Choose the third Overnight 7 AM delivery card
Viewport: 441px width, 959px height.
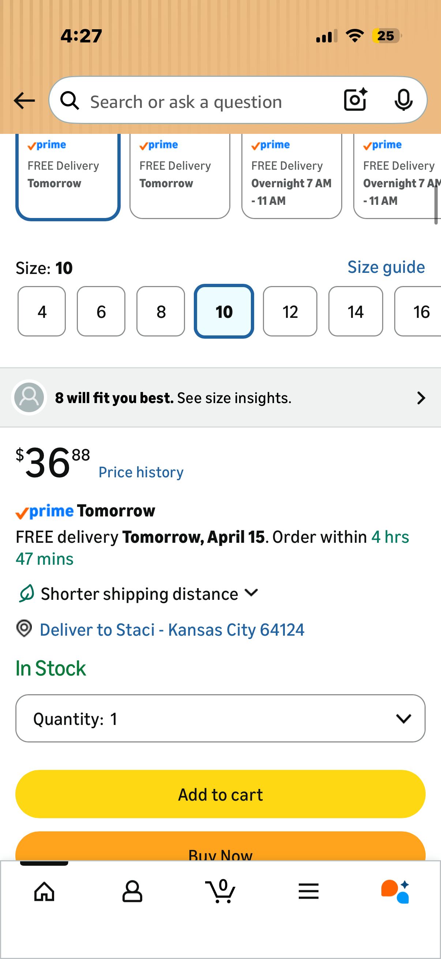[x=292, y=176]
